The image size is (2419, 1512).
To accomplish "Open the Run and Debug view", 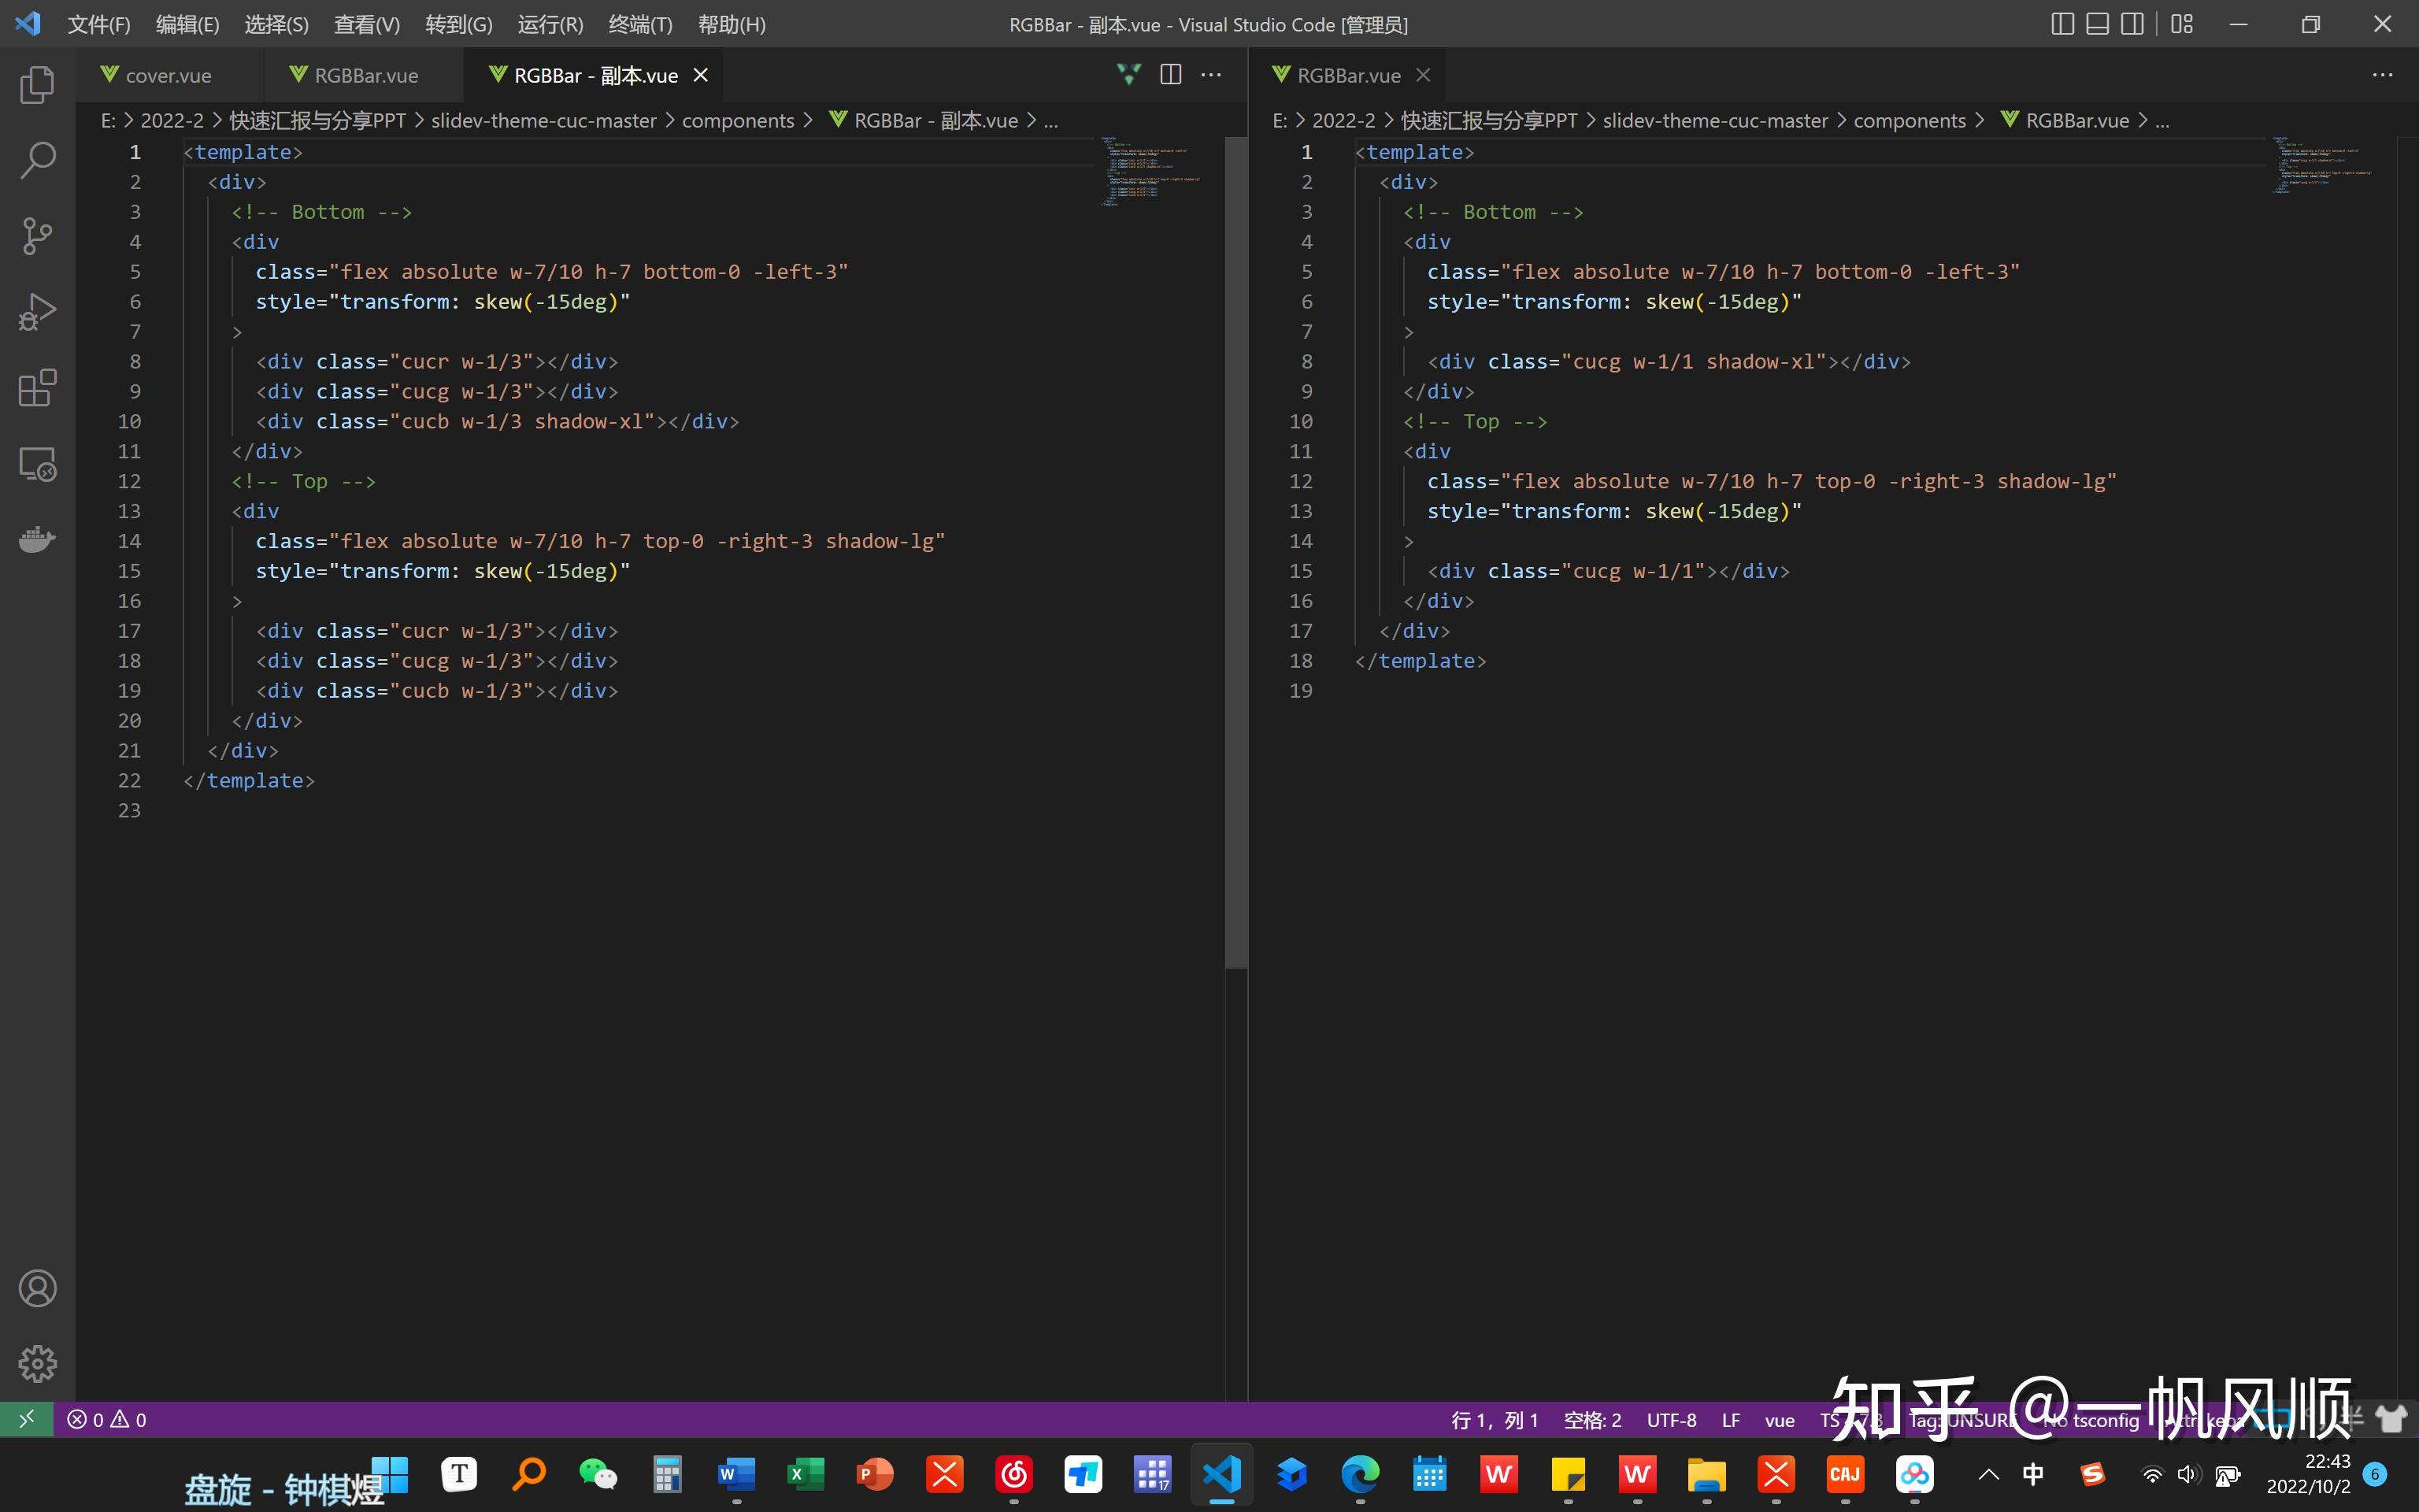I will point(37,312).
